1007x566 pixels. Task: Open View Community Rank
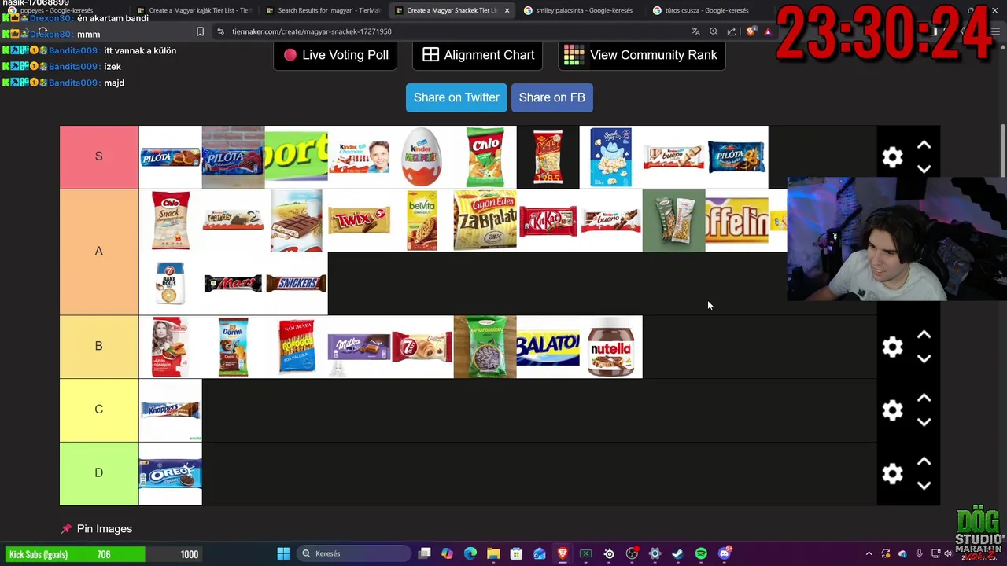[641, 55]
